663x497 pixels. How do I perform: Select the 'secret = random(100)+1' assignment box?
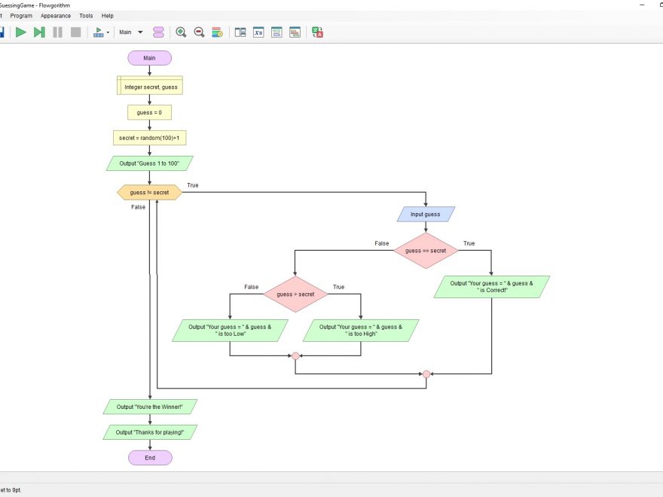(x=150, y=138)
